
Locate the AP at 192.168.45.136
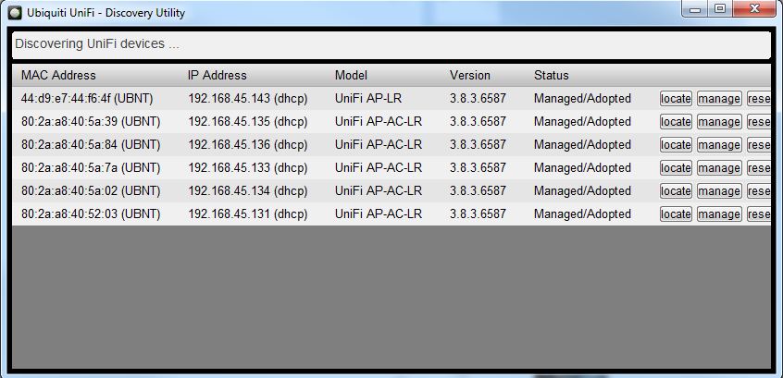coord(676,145)
